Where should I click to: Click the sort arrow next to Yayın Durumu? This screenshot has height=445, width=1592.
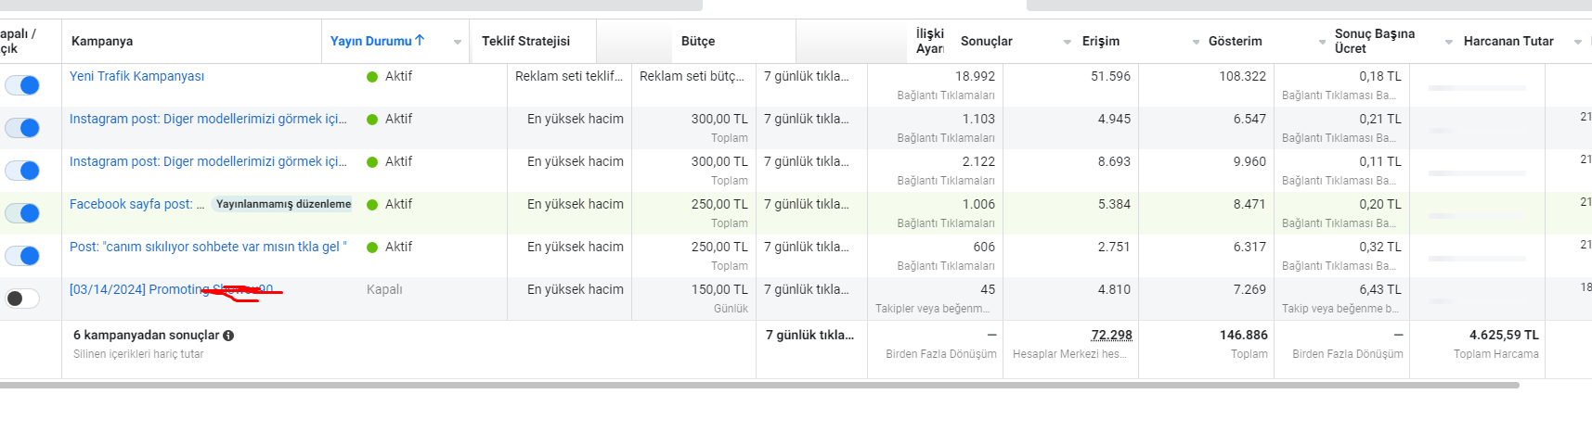tap(420, 40)
